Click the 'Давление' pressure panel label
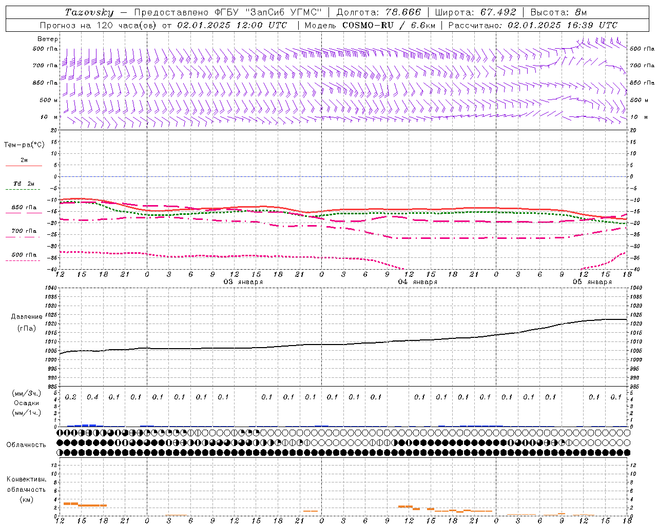Image resolution: width=657 pixels, height=525 pixels. (x=27, y=317)
